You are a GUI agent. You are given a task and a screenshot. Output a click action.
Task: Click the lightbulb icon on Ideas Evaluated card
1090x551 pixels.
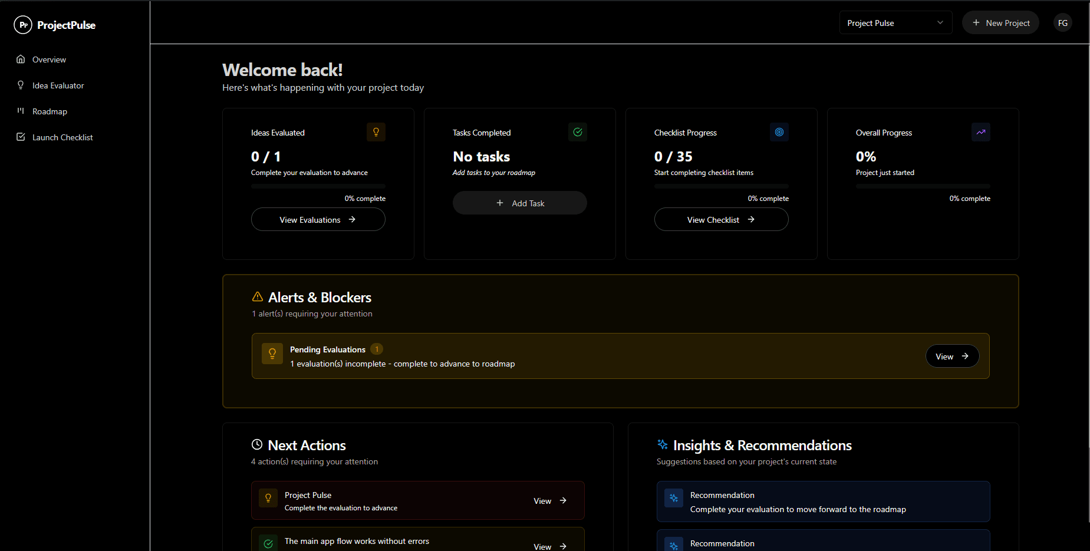[376, 132]
